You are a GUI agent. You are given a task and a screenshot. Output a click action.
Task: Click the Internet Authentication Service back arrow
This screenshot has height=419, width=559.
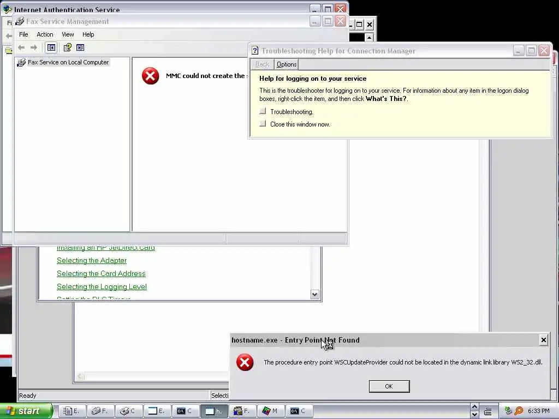point(9,35)
